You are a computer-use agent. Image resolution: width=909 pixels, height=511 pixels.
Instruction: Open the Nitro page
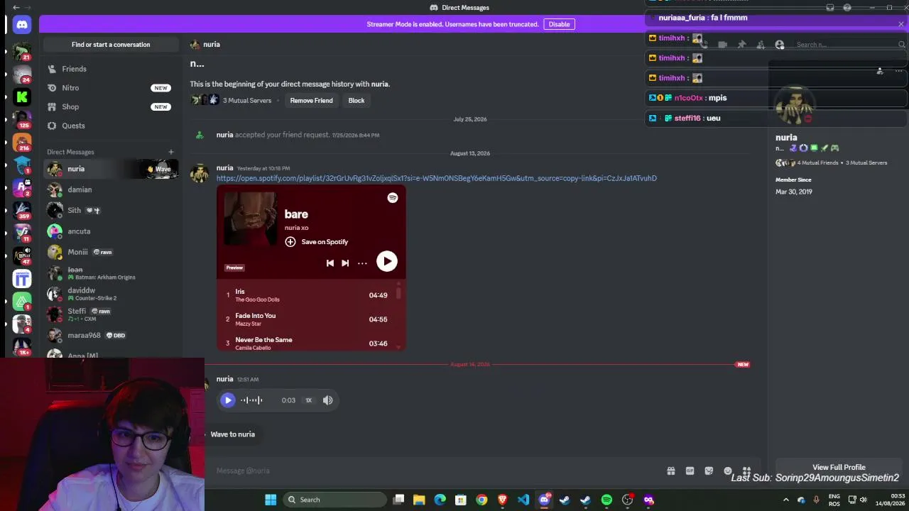pyautogui.click(x=110, y=88)
